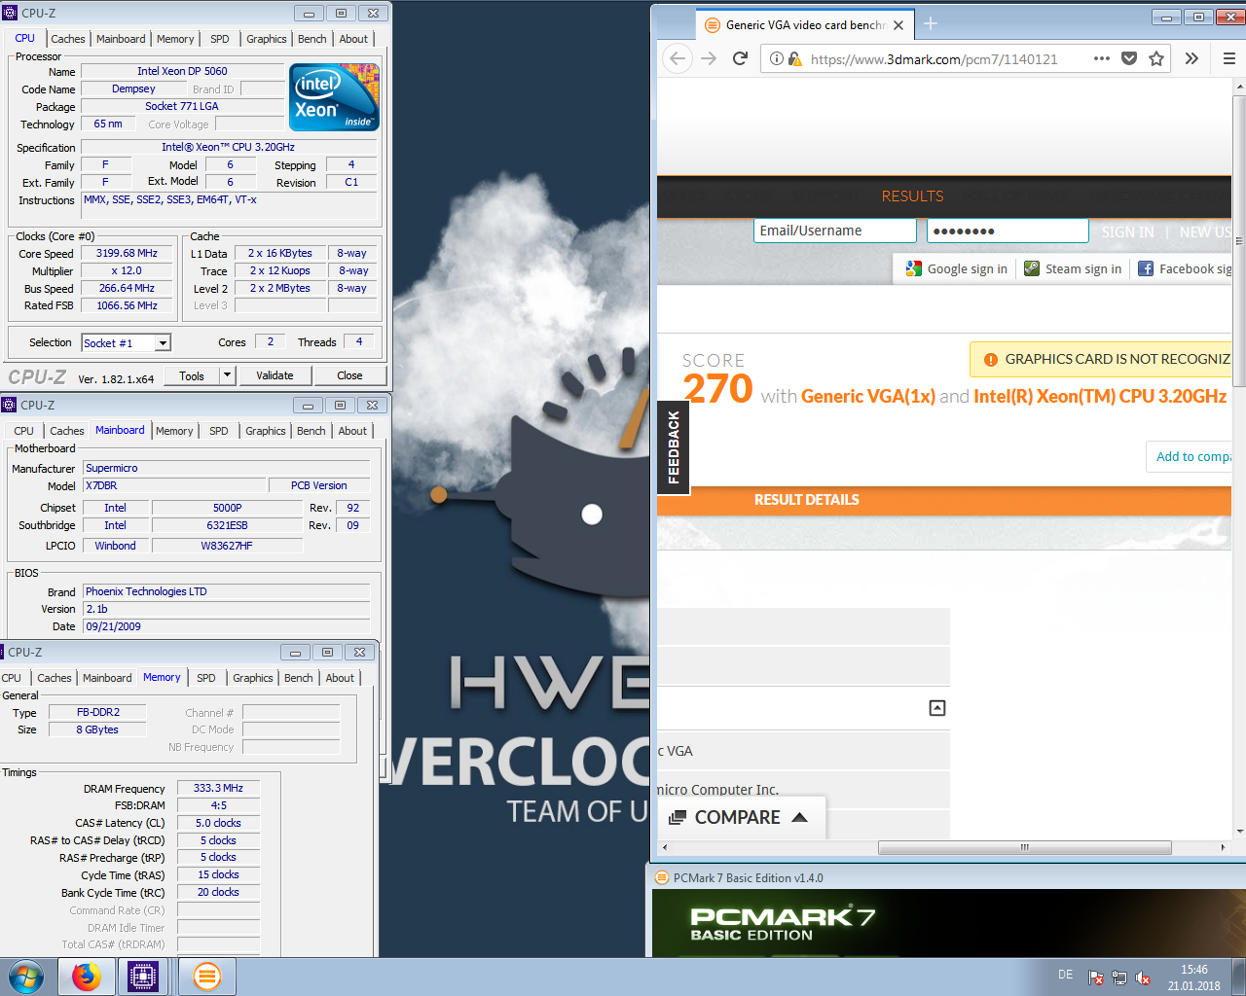This screenshot has height=996, width=1246.
Task: Click the FEEDBACK side tab
Action: pos(674,447)
